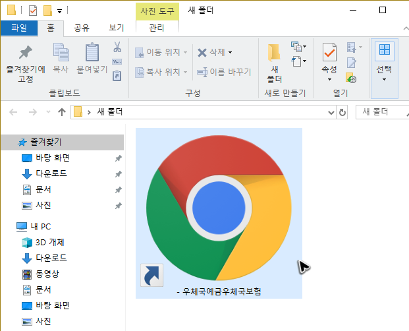409x331 pixels.
Task: Open pinned 문서 under 즐겨찾기
Action: point(43,189)
